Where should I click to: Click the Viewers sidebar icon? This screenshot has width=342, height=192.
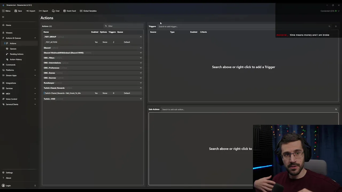tap(3, 33)
